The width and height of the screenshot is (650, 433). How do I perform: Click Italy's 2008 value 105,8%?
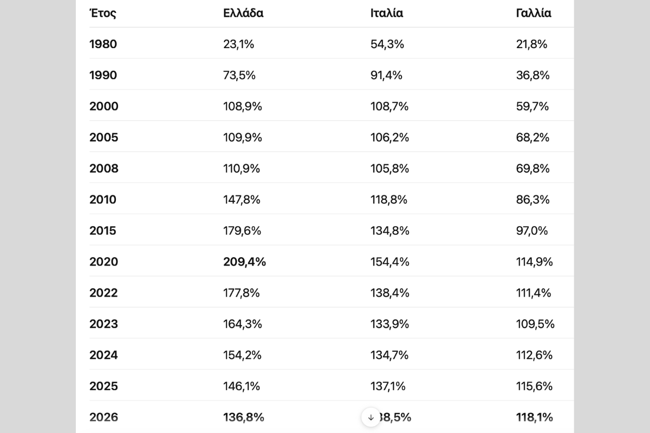pos(389,169)
